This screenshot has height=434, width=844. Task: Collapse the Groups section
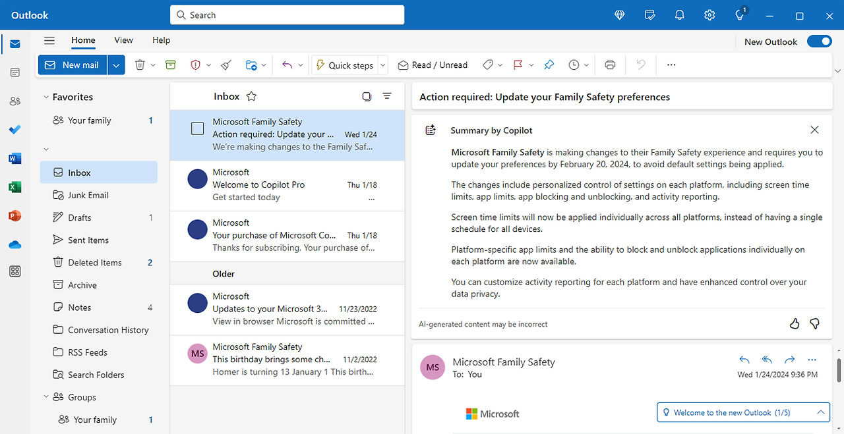click(46, 397)
